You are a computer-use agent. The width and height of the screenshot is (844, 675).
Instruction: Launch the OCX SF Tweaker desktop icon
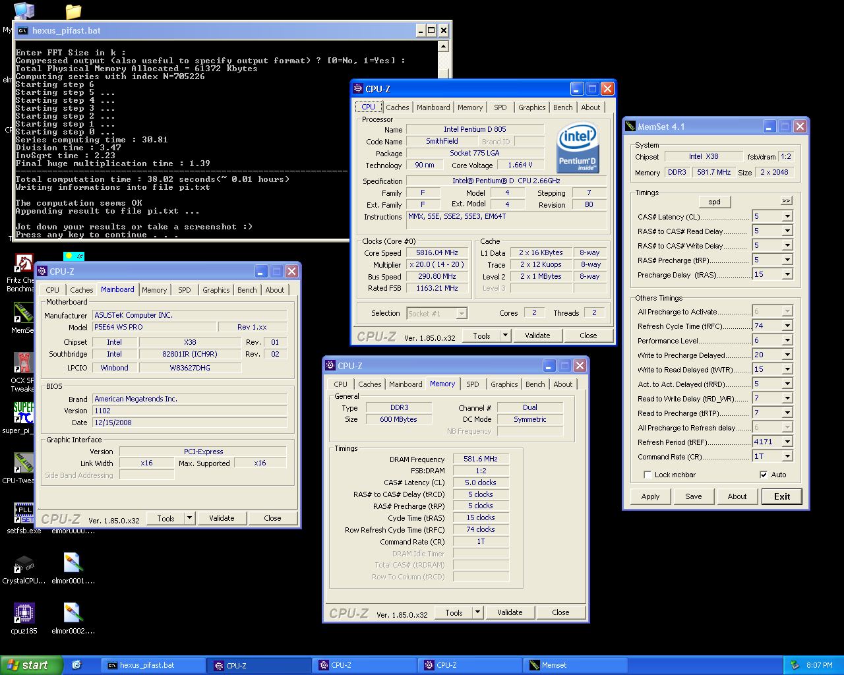pyautogui.click(x=24, y=363)
